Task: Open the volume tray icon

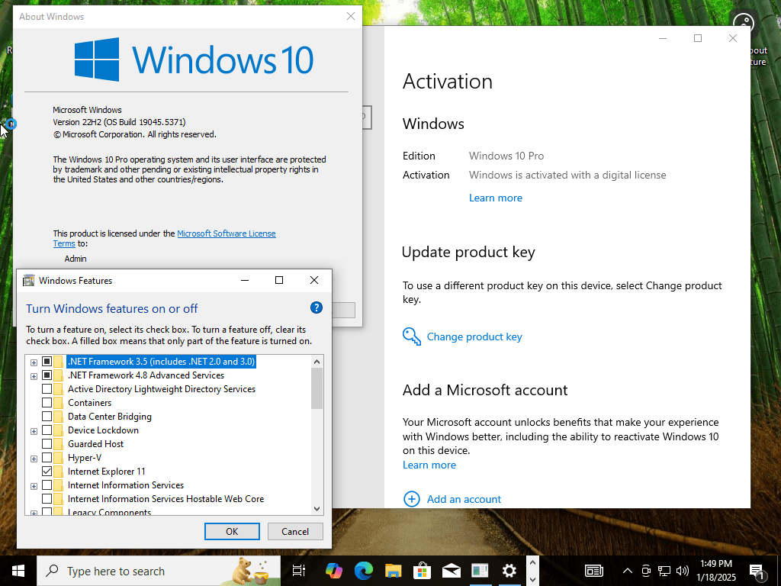Action: point(683,571)
